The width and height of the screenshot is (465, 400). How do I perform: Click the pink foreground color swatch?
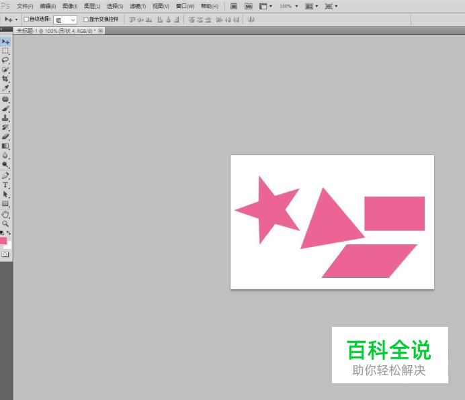pyautogui.click(x=3, y=240)
